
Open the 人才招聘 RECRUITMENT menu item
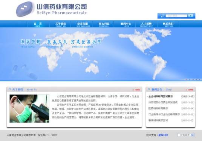click(x=146, y=24)
